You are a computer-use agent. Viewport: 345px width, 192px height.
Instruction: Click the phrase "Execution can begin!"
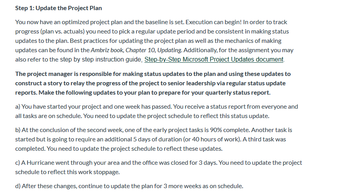(213, 22)
